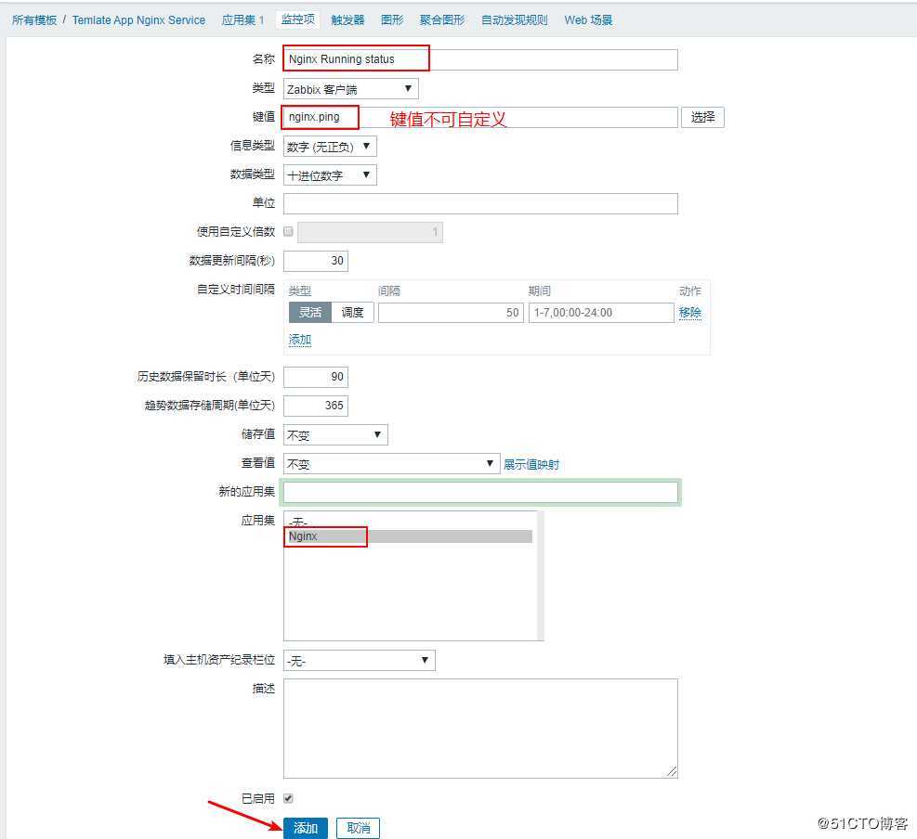Enable the 使用自定义倍数 checkbox

289,231
